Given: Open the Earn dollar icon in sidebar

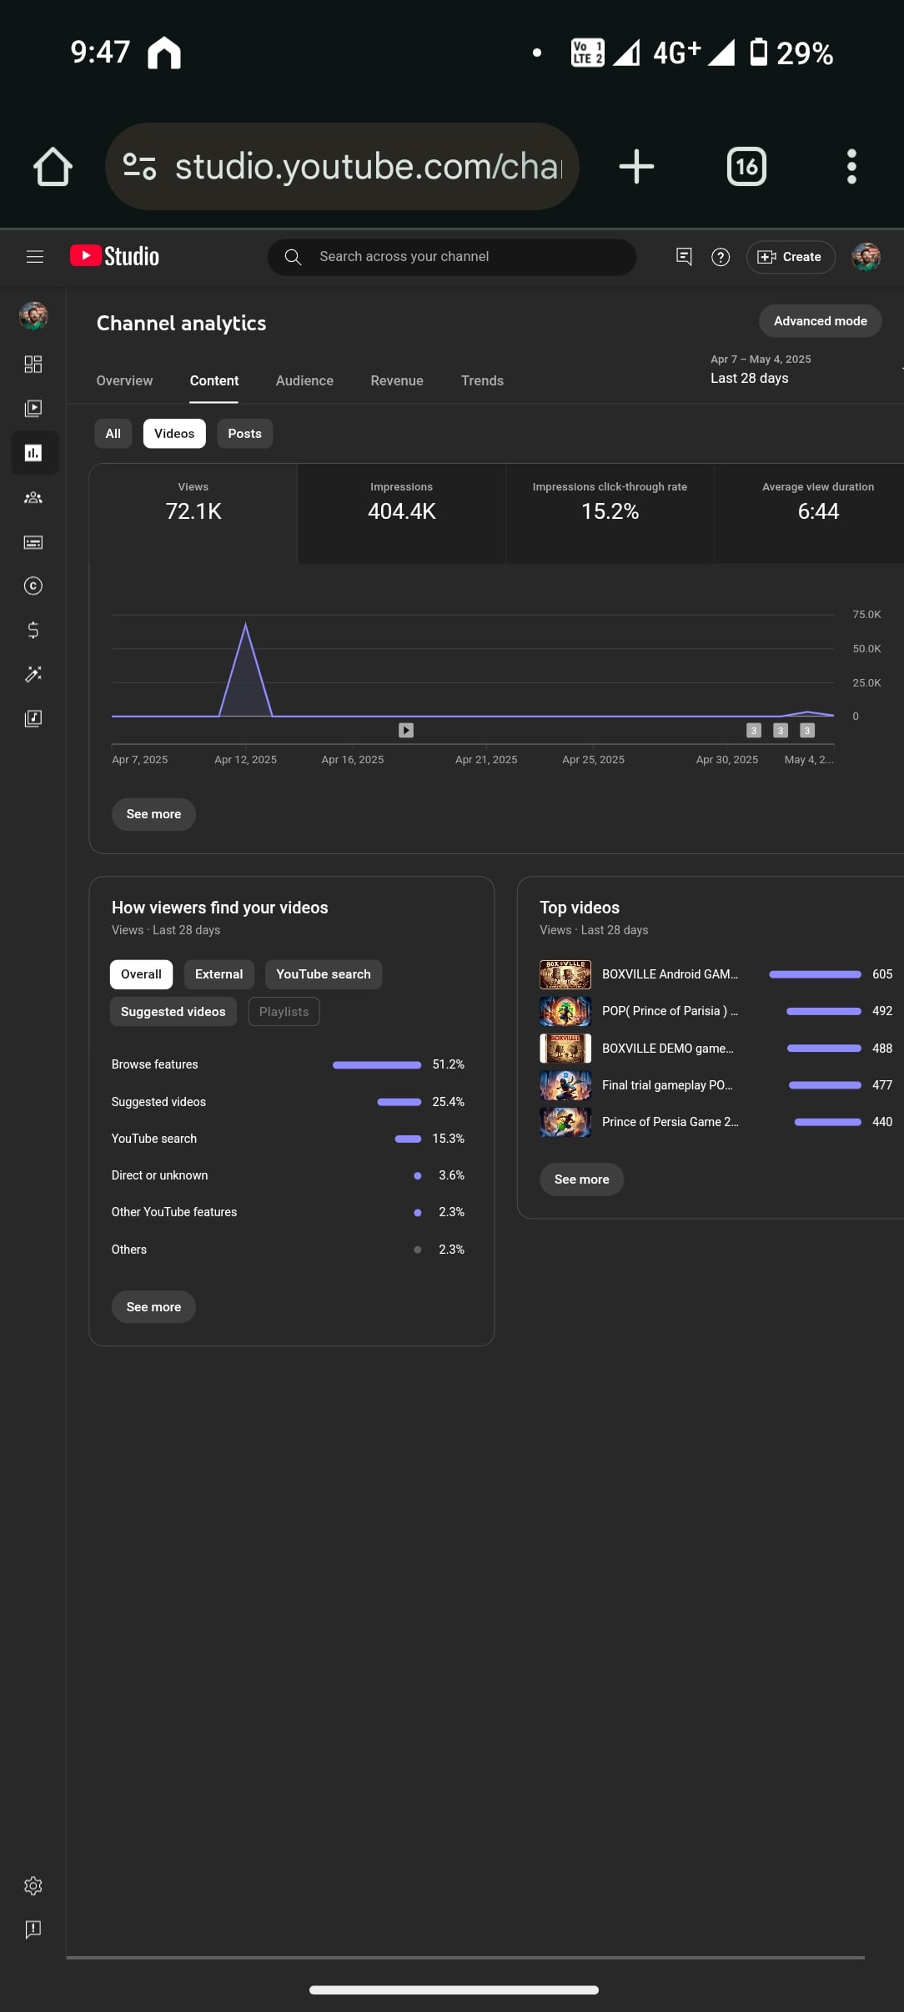Looking at the screenshot, I should 33,630.
